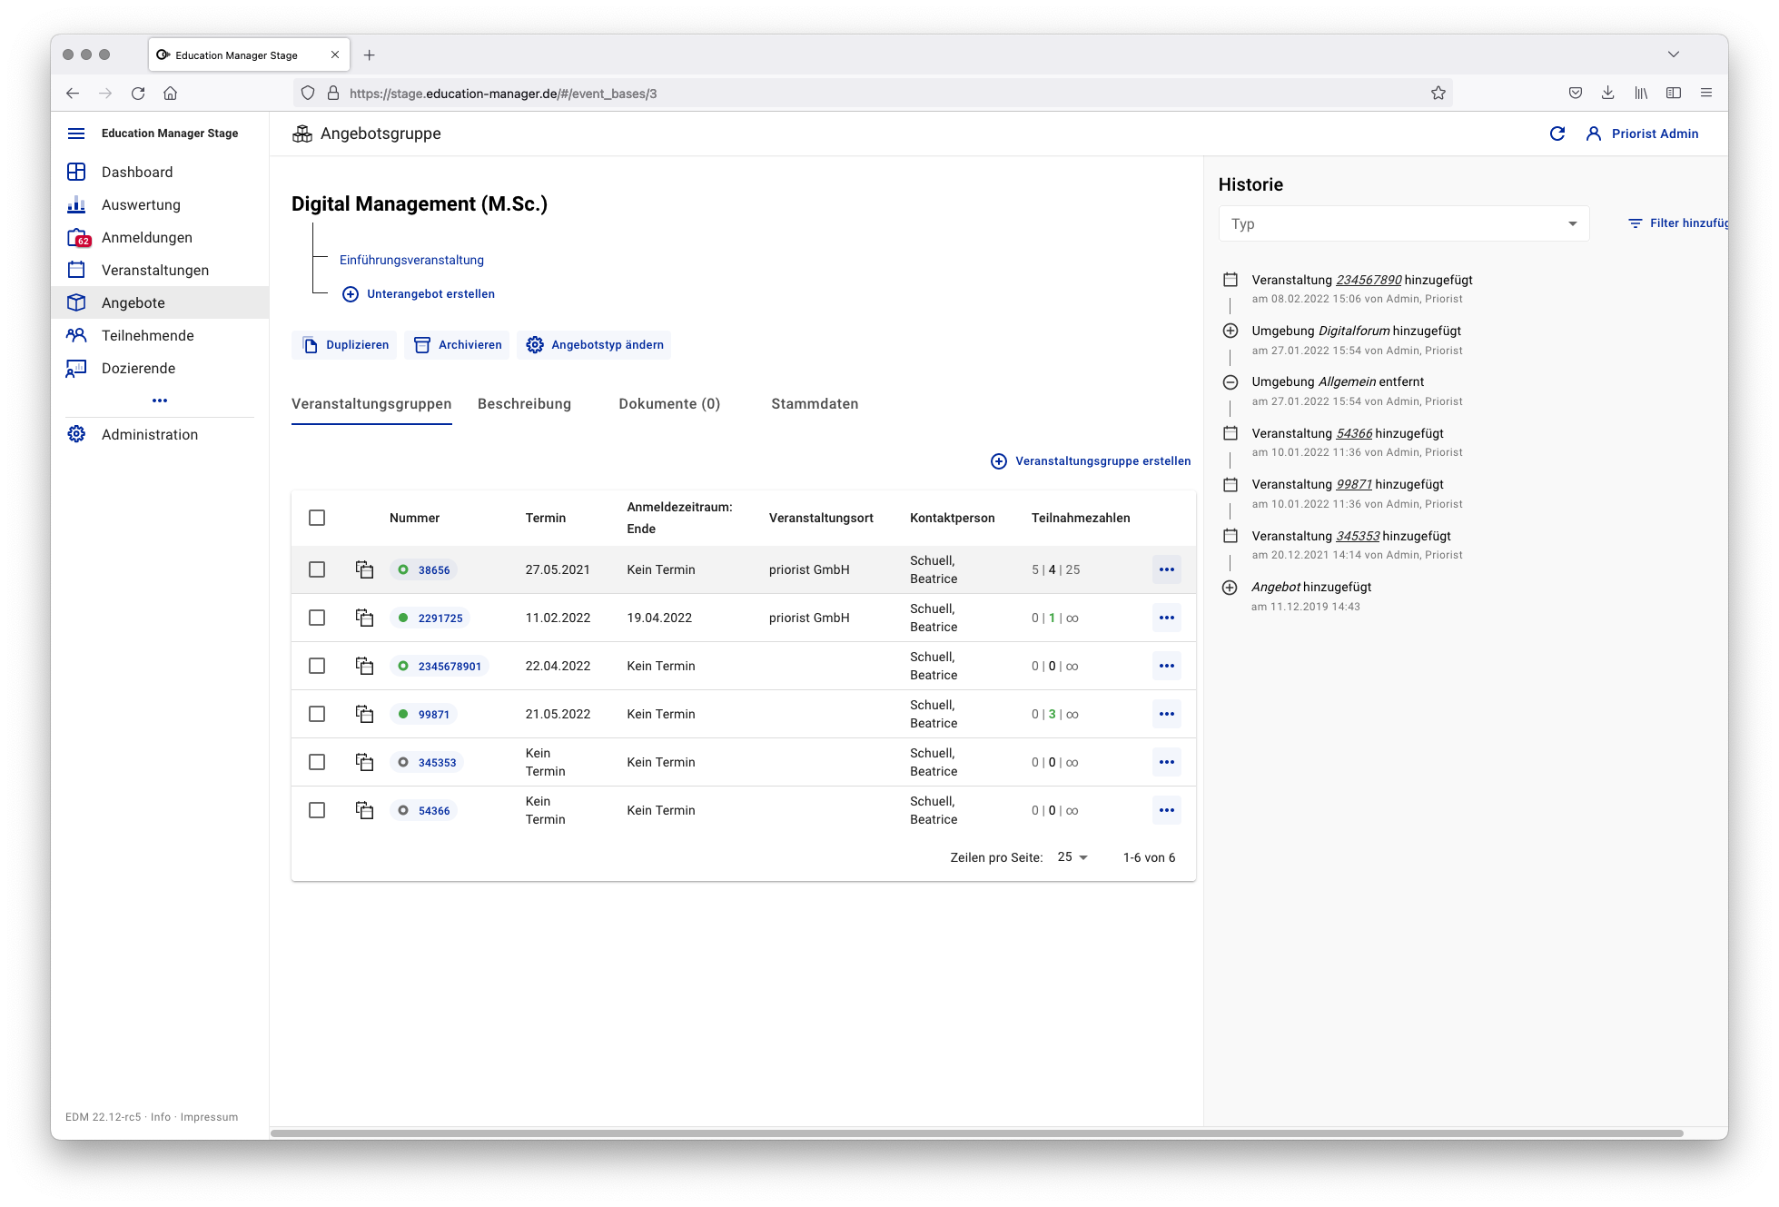Check the checkbox for row 2291725
The height and width of the screenshot is (1207, 1779).
[317, 618]
